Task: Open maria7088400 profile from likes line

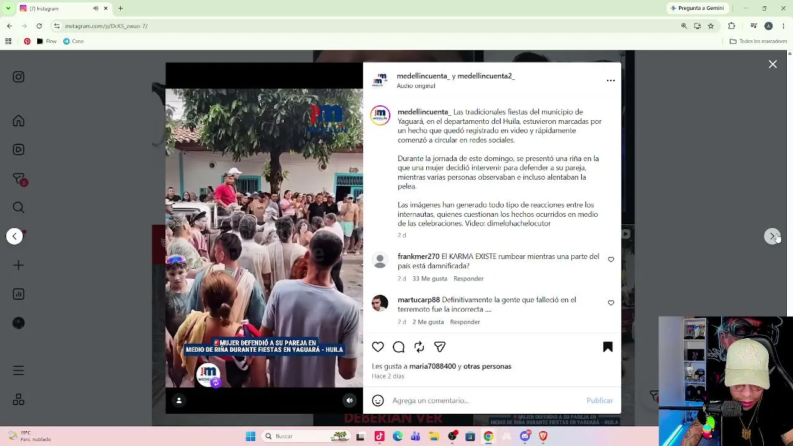Action: [432, 367]
